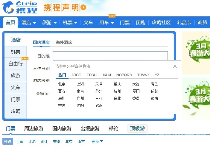Choose 杭州 as destination
Viewport: 210px width, 149px height.
click(117, 91)
